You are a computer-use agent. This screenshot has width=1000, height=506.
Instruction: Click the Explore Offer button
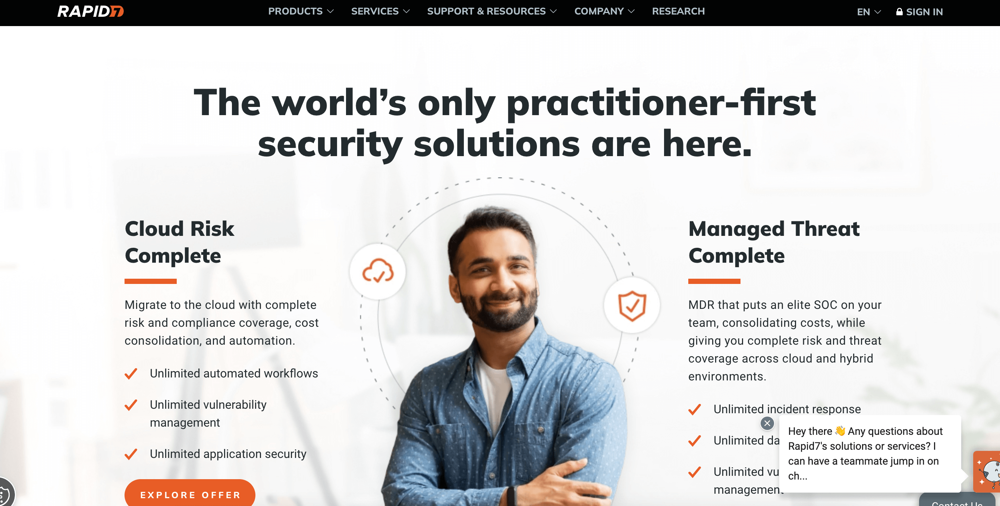tap(190, 494)
